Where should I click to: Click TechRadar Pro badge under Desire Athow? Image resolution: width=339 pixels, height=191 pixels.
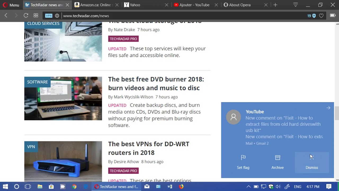[123, 171]
